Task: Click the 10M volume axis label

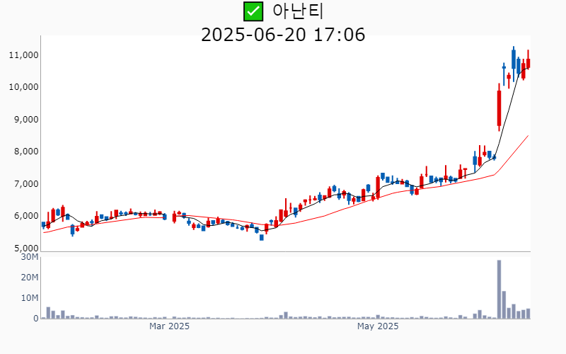Action: [30, 298]
